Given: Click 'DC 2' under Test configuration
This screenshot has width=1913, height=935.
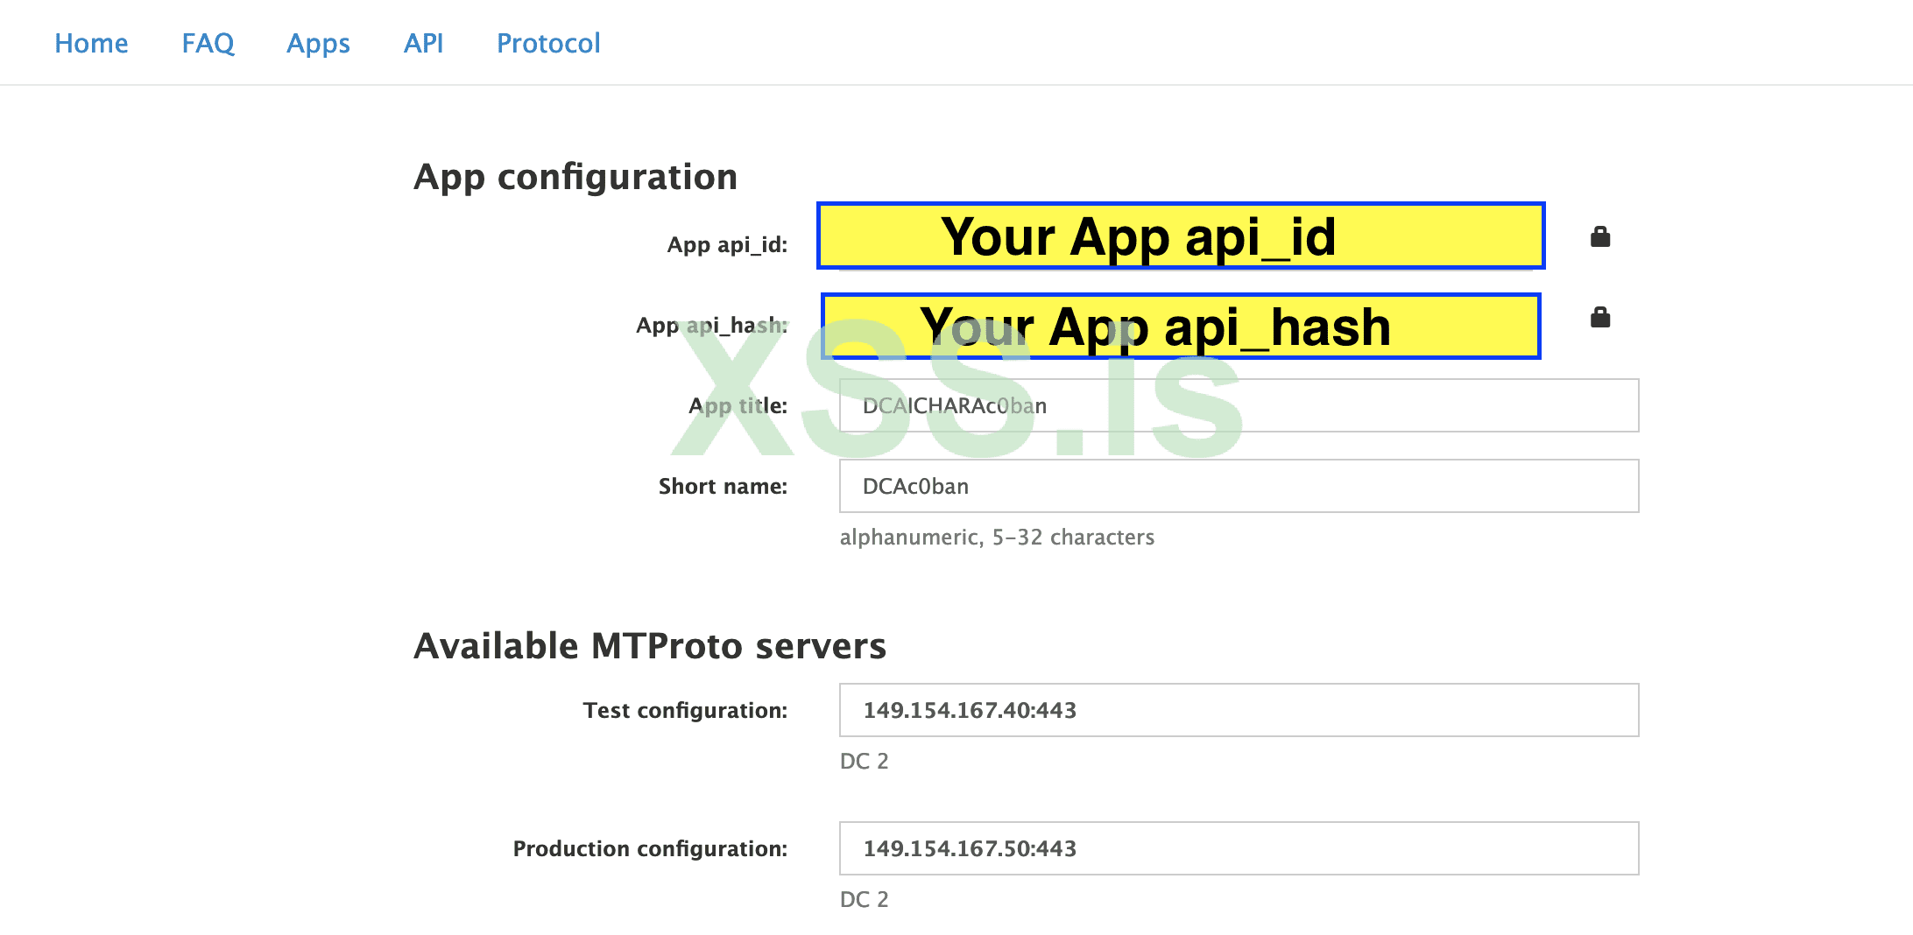Looking at the screenshot, I should tap(864, 761).
